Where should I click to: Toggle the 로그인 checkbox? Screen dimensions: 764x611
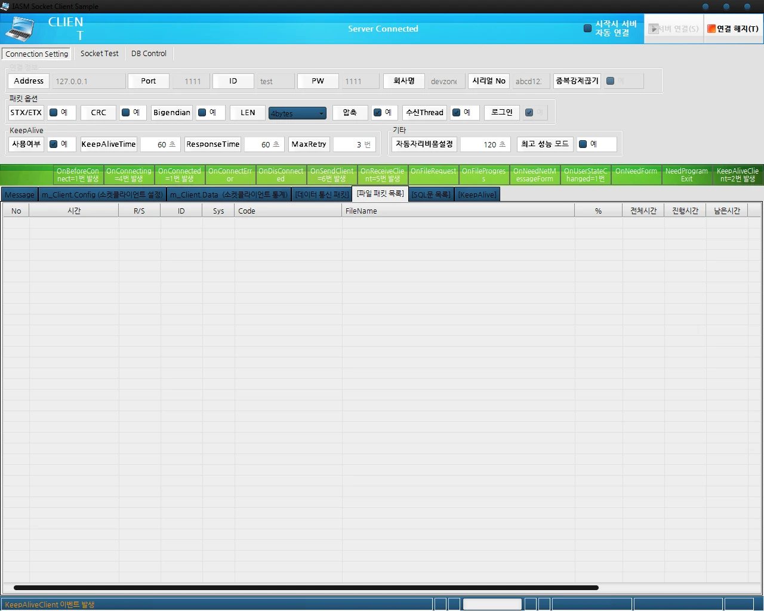point(529,112)
